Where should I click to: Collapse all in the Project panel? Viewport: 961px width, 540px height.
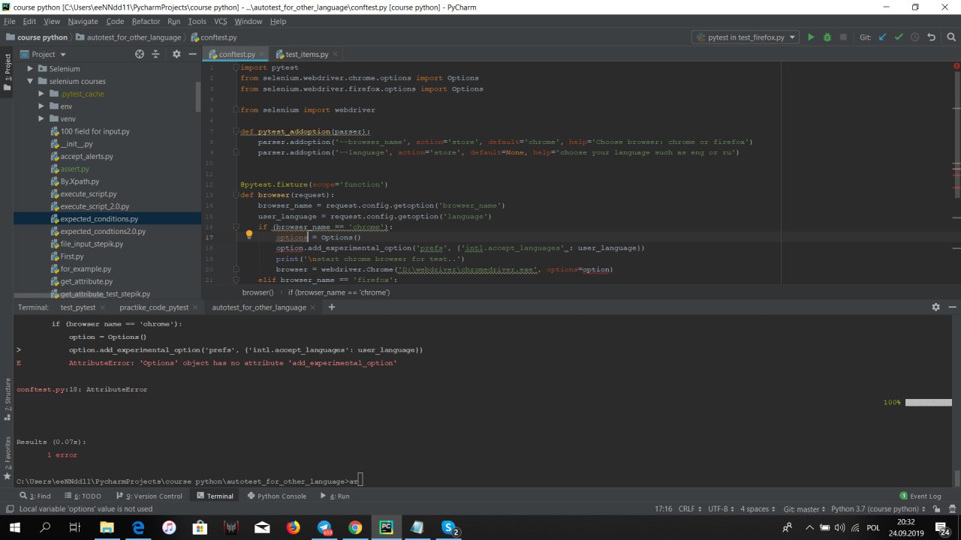coord(156,54)
